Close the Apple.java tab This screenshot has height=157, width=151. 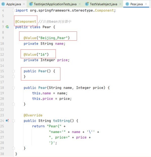(24, 4)
